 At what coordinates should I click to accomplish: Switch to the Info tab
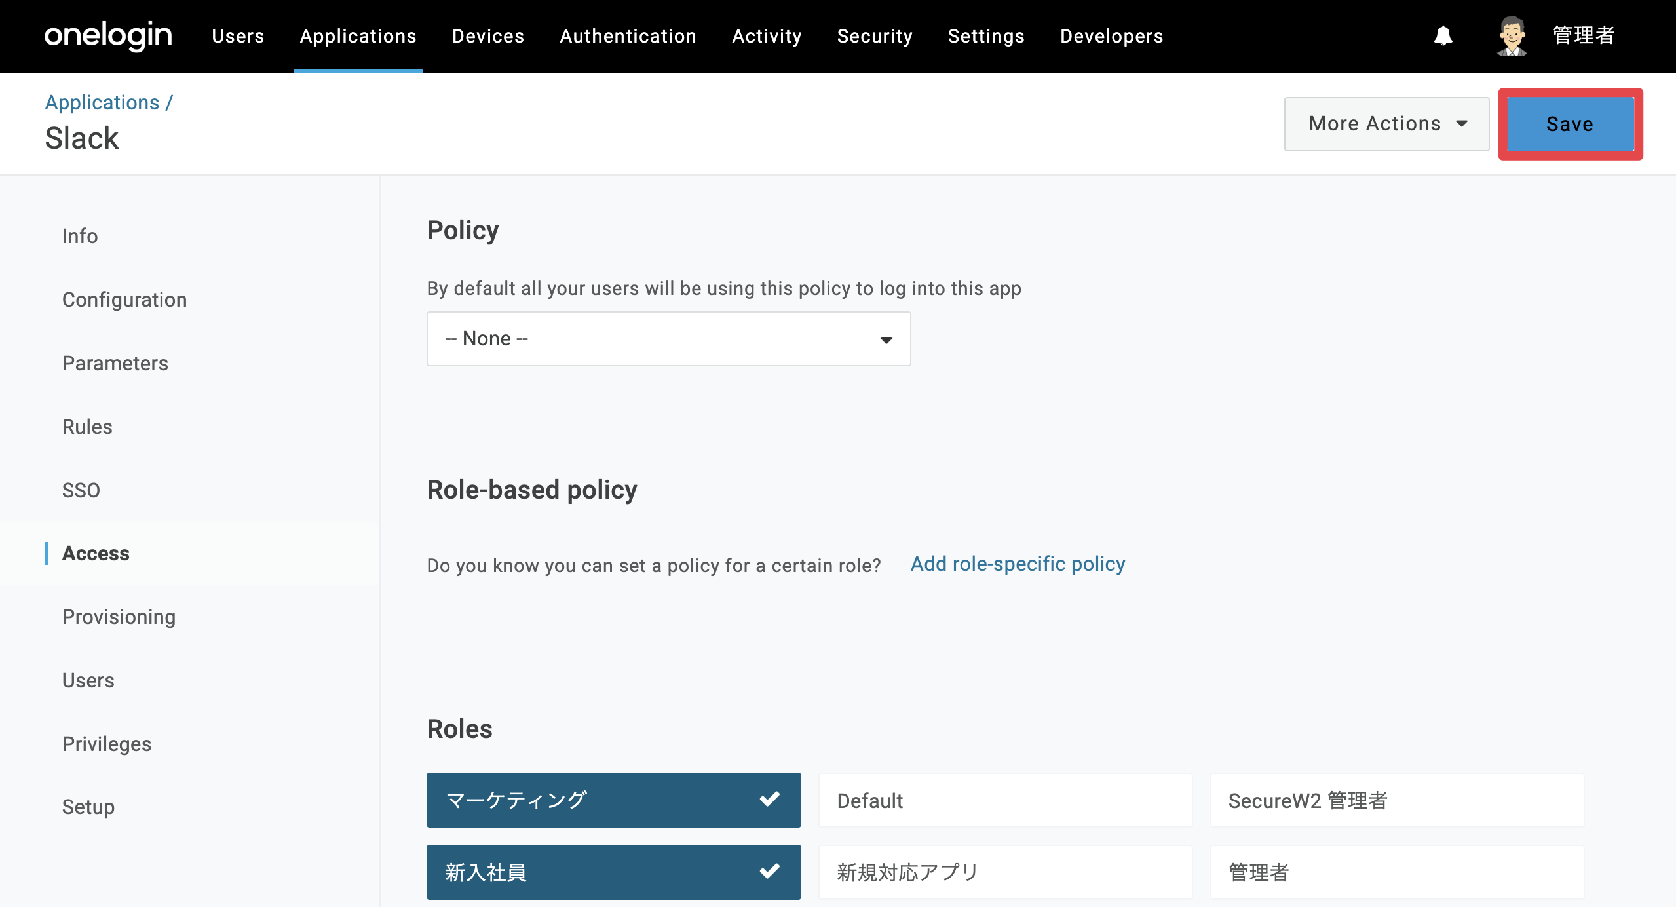(x=80, y=236)
